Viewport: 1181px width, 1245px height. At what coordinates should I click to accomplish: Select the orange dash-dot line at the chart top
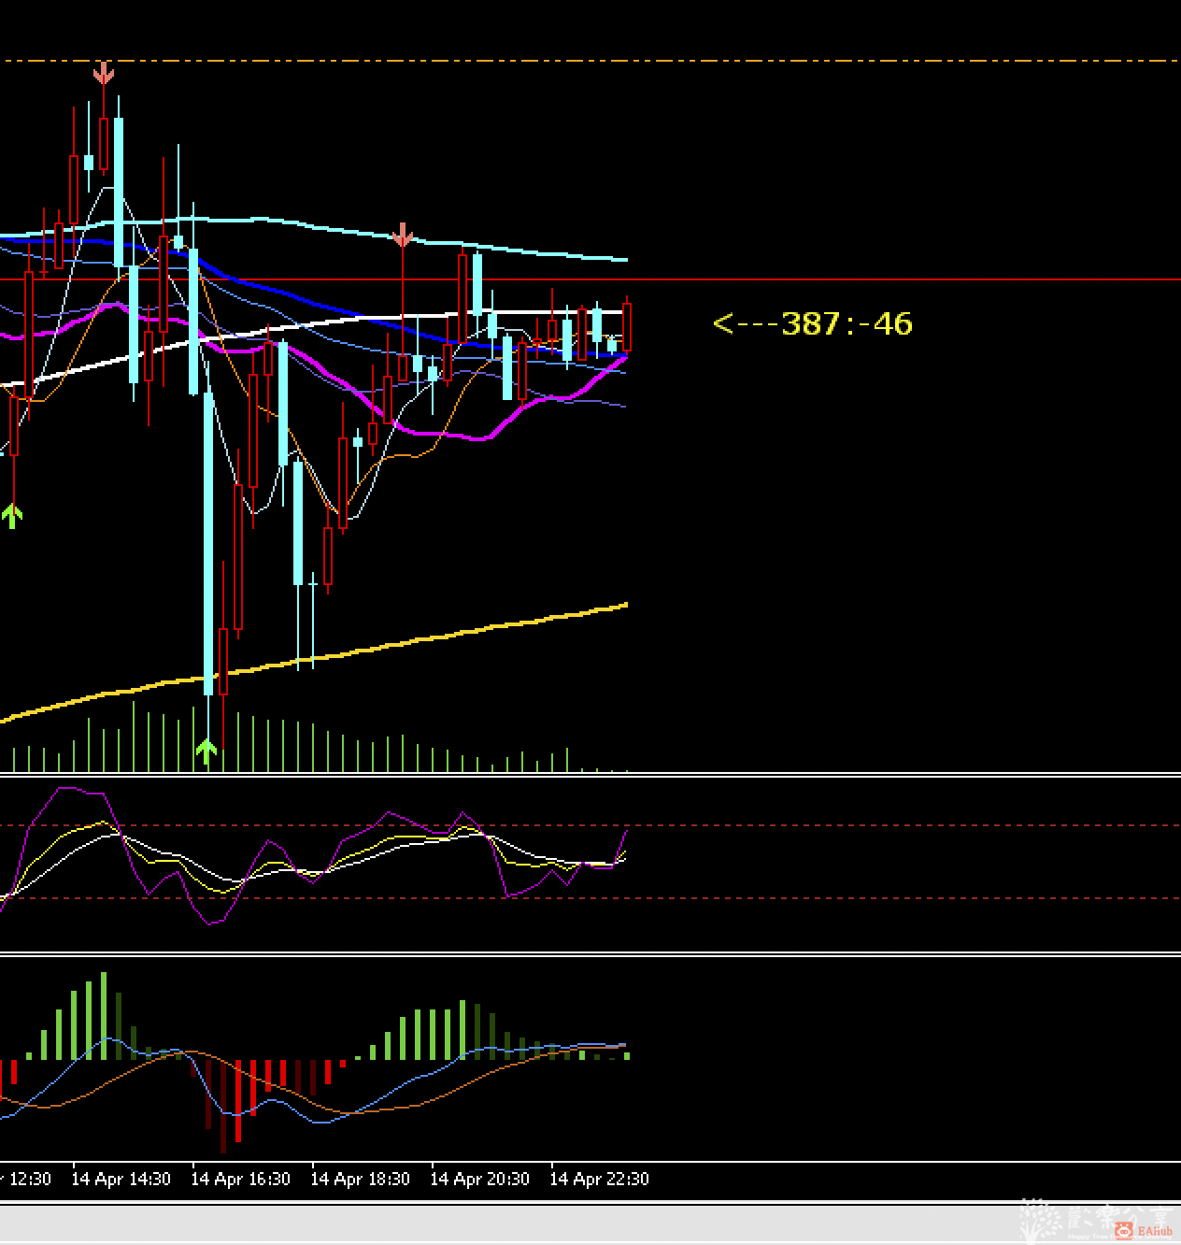tap(590, 61)
